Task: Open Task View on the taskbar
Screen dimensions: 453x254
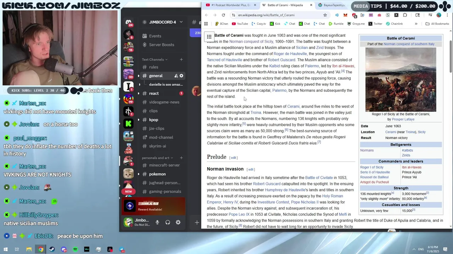Action: pos(17,249)
